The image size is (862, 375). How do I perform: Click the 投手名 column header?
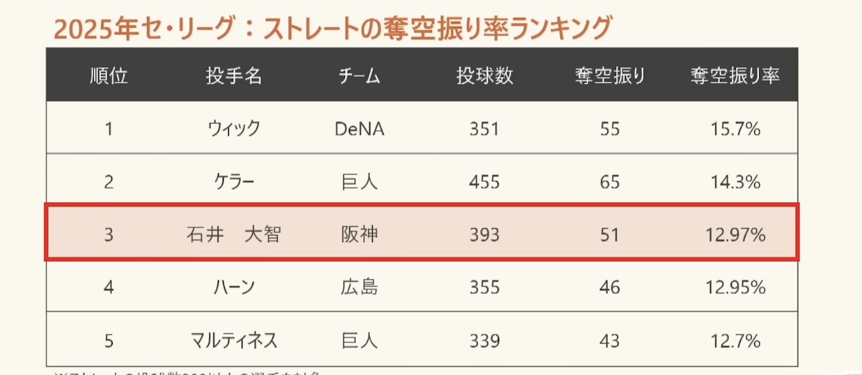point(234,76)
